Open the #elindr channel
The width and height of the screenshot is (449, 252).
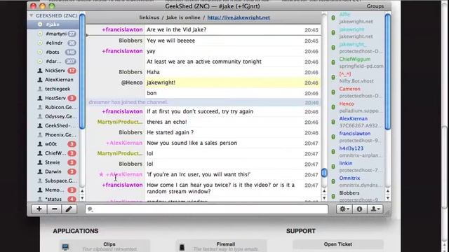click(54, 43)
